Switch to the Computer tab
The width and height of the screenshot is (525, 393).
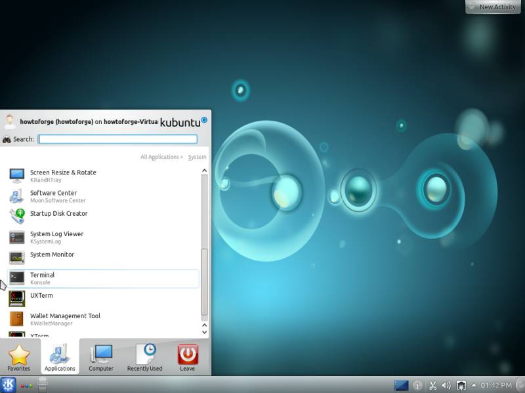pyautogui.click(x=101, y=357)
